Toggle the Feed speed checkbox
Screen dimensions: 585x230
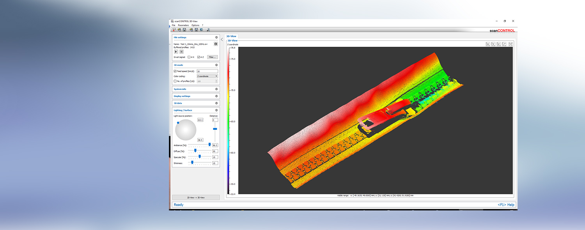pyautogui.click(x=175, y=71)
